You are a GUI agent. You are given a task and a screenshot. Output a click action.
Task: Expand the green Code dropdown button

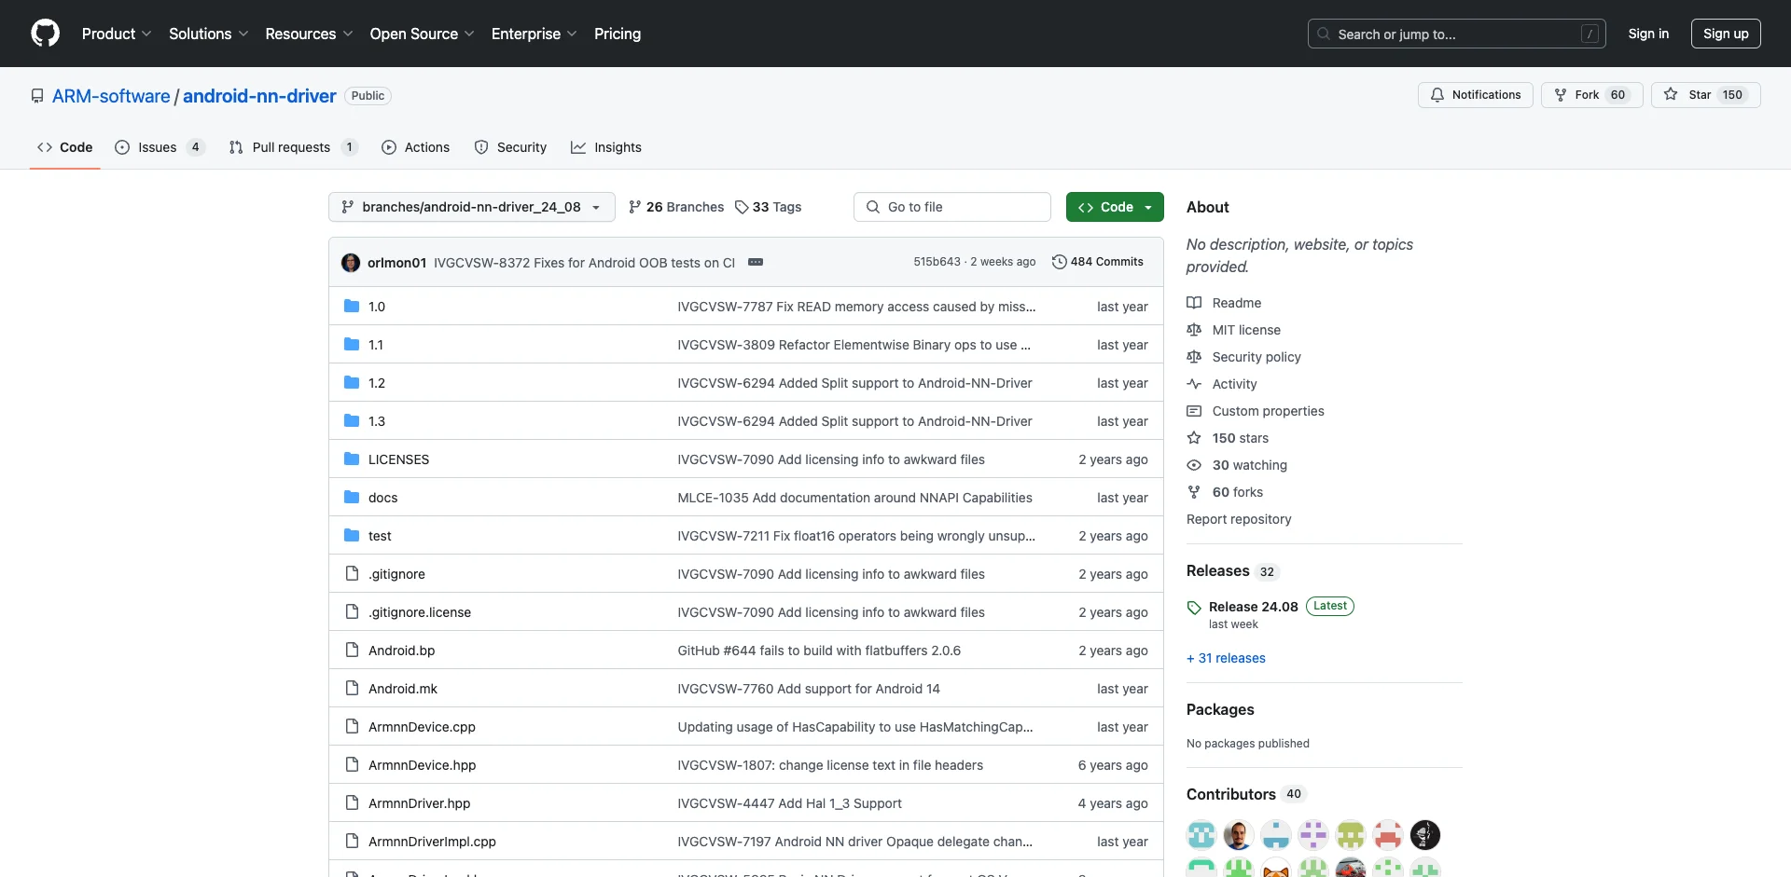click(x=1115, y=207)
